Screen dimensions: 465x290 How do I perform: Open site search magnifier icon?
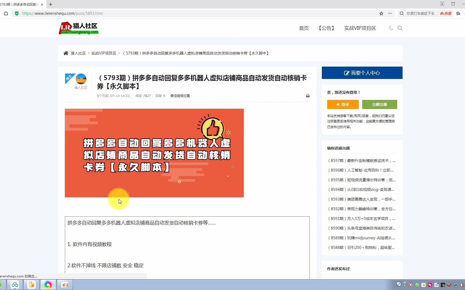(400, 28)
